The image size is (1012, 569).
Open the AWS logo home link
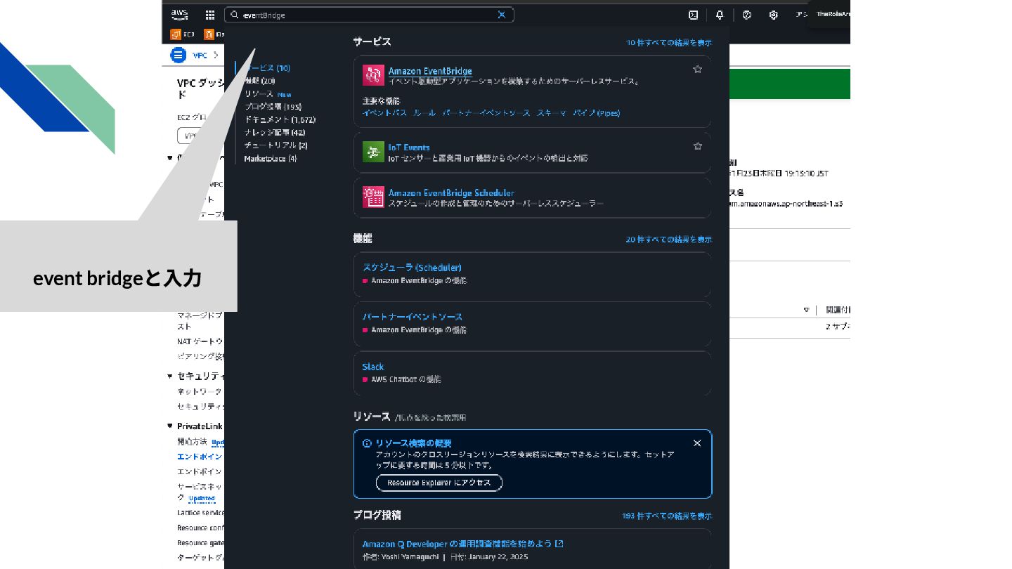coord(179,14)
